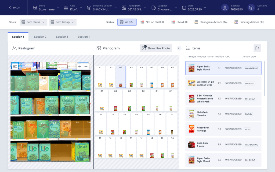Open the Item Status dropdown
Image resolution: width=275 pixels, height=172 pixels.
click(x=33, y=22)
